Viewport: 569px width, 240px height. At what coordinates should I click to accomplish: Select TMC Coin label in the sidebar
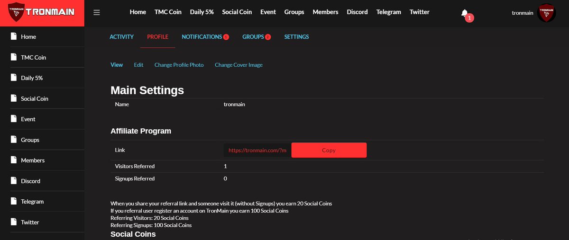pos(33,57)
